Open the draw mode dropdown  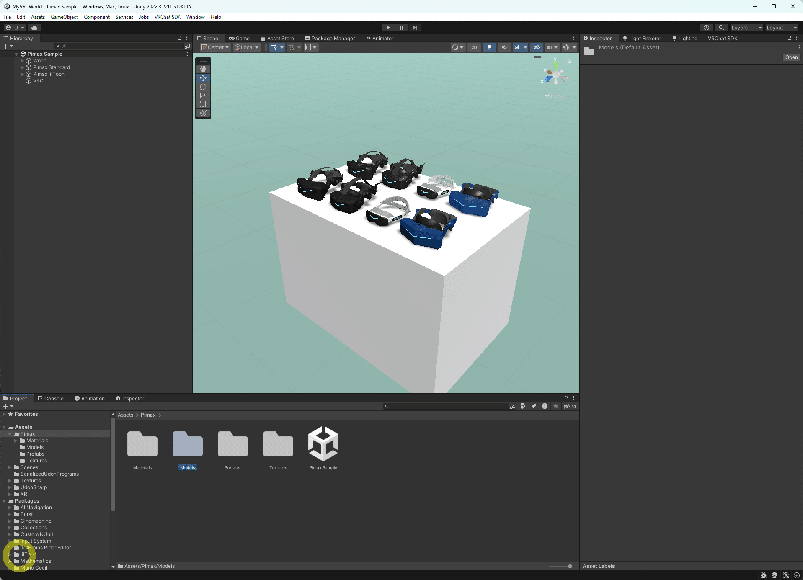pyautogui.click(x=458, y=47)
